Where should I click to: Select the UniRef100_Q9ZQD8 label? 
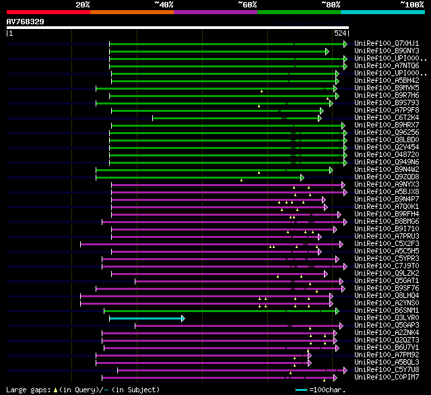[387, 177]
